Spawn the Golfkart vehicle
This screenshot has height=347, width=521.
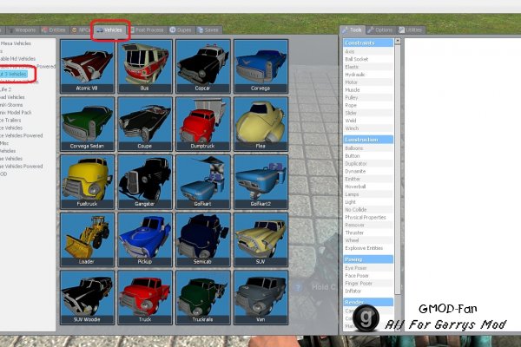(202, 182)
